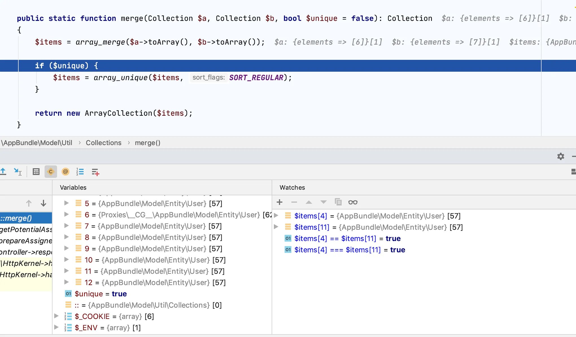
Task: Toggle sort values numbered list icon
Action: 80,172
